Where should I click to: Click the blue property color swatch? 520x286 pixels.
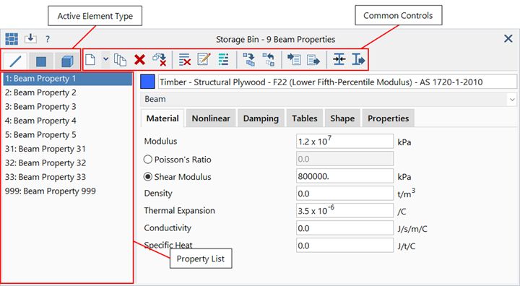click(147, 82)
